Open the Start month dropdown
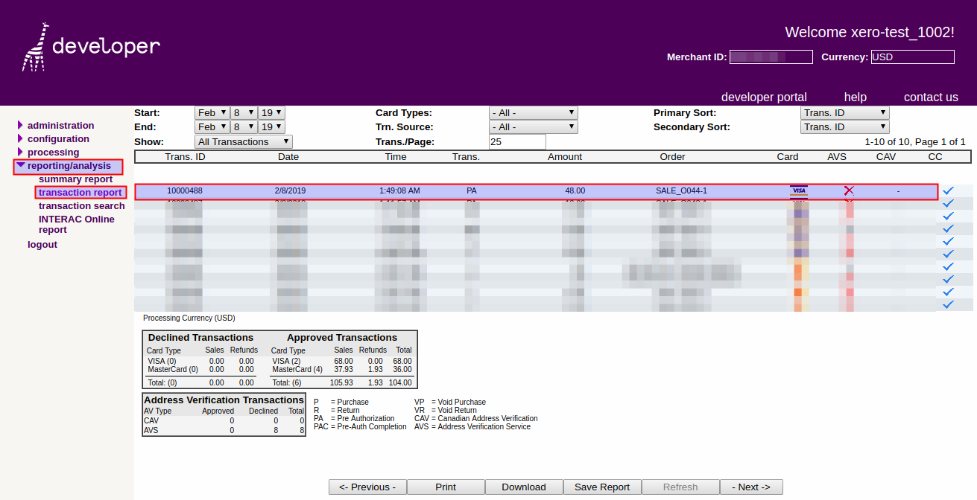 click(x=212, y=113)
